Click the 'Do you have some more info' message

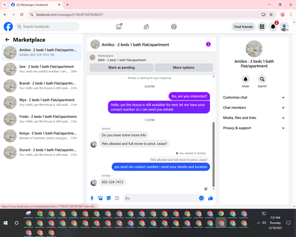tap(124, 135)
